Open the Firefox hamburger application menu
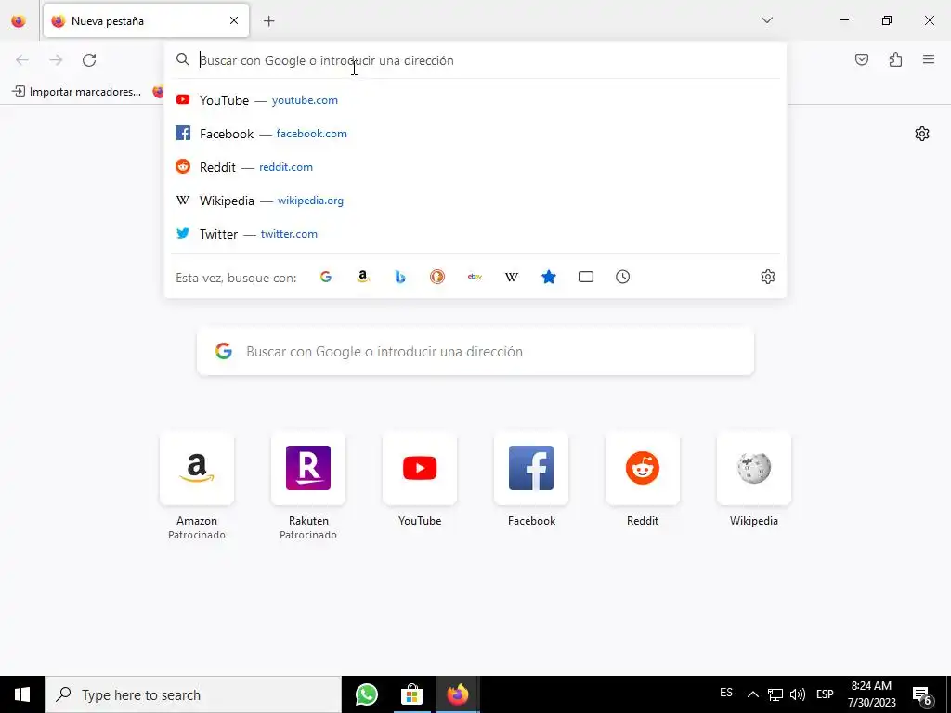Image resolution: width=951 pixels, height=713 pixels. [x=929, y=59]
